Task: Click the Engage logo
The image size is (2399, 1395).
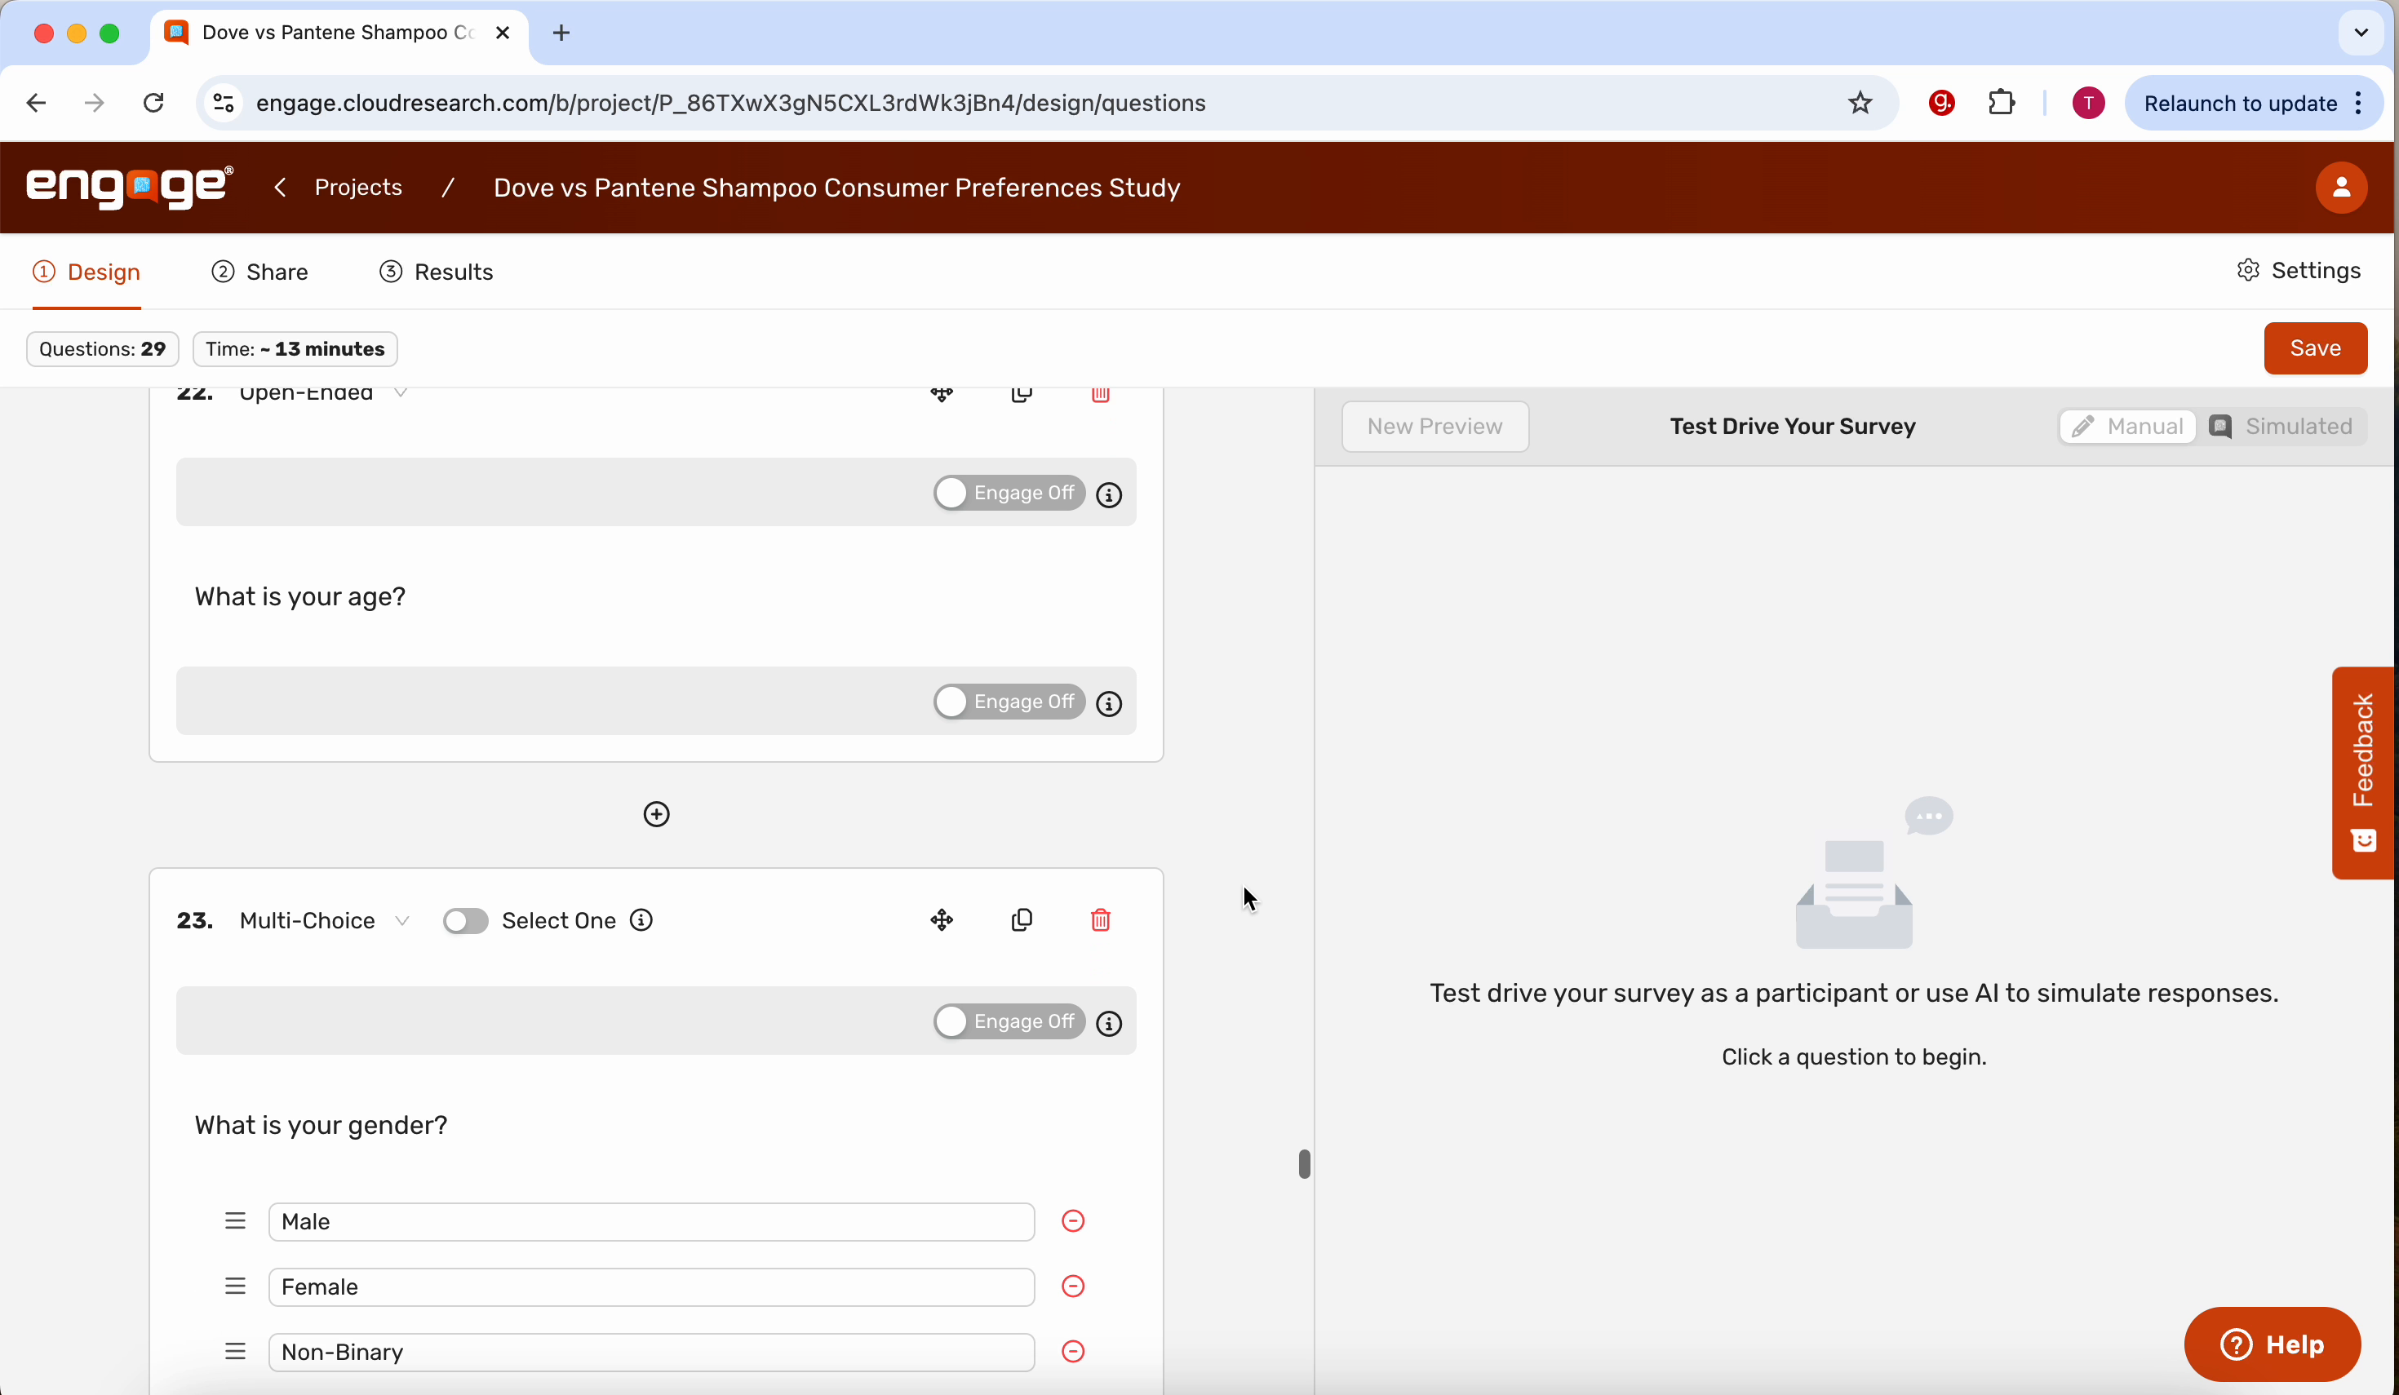Action: click(x=130, y=187)
